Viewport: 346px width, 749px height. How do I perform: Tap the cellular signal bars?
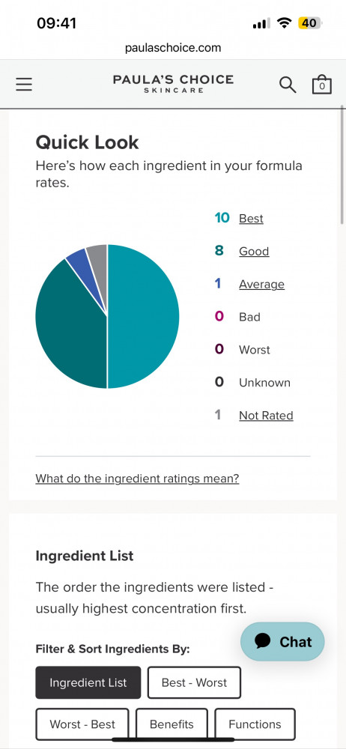[x=261, y=23]
